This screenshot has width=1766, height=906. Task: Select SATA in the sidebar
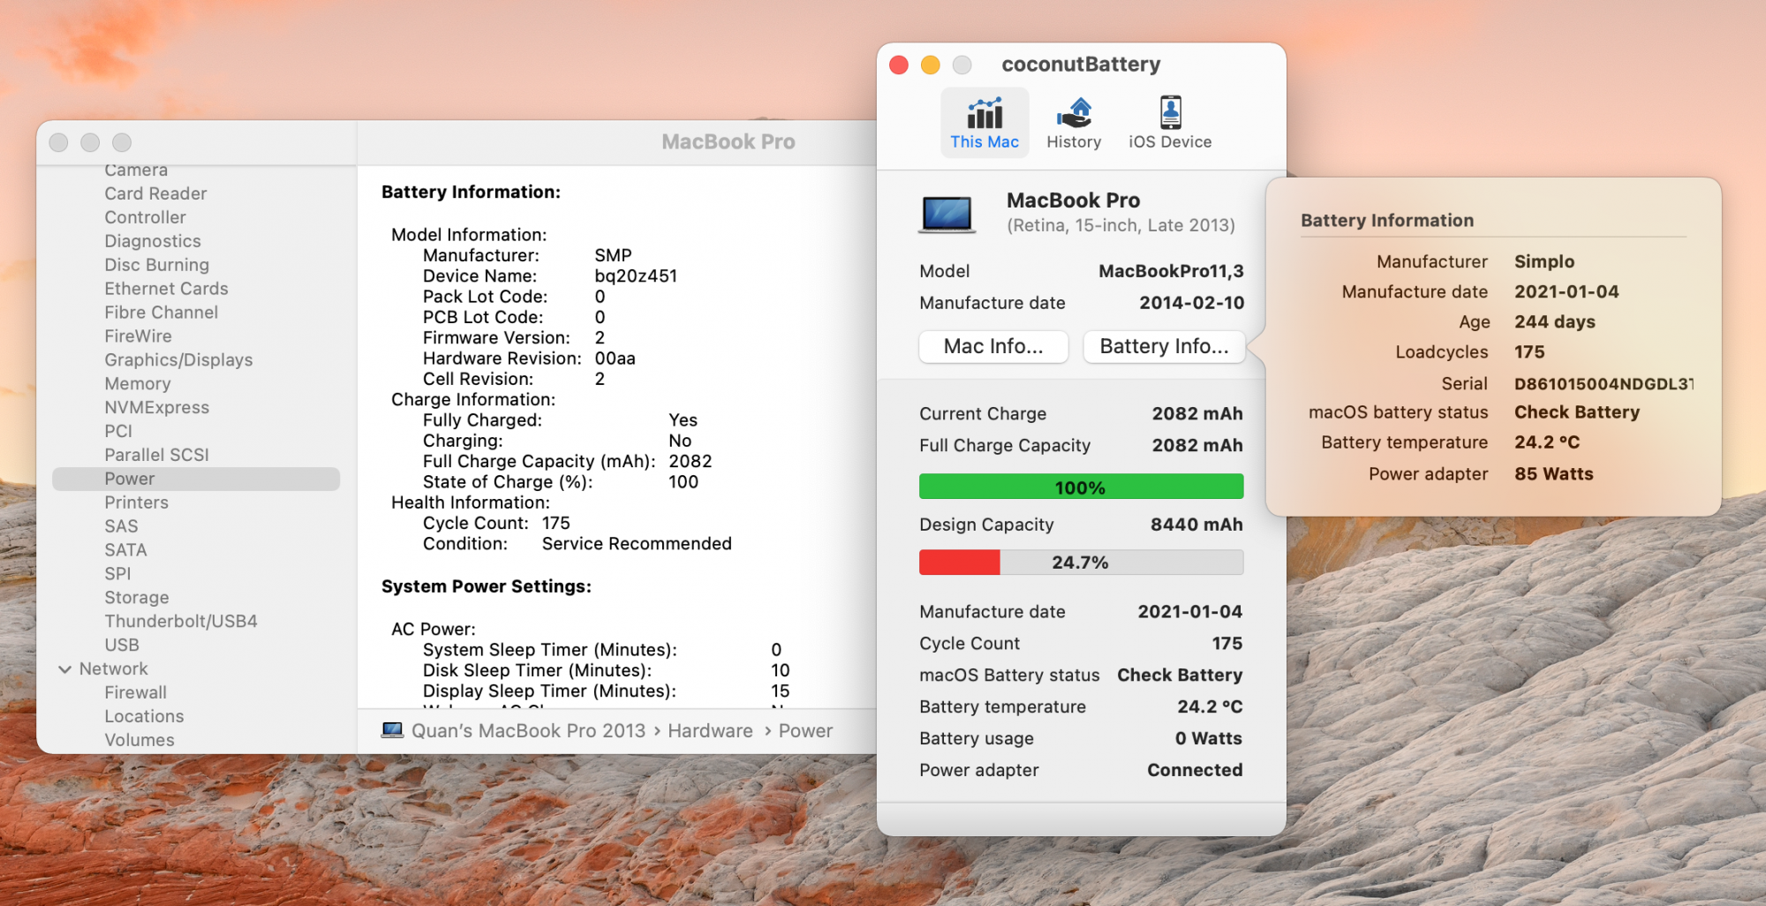(125, 550)
